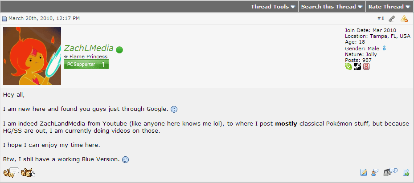Click the report post warning triangle

tap(404, 18)
